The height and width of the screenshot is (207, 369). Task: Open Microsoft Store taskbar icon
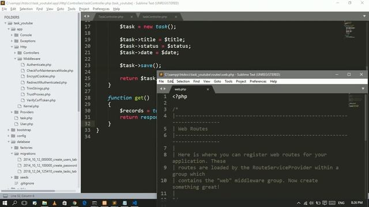(65, 203)
